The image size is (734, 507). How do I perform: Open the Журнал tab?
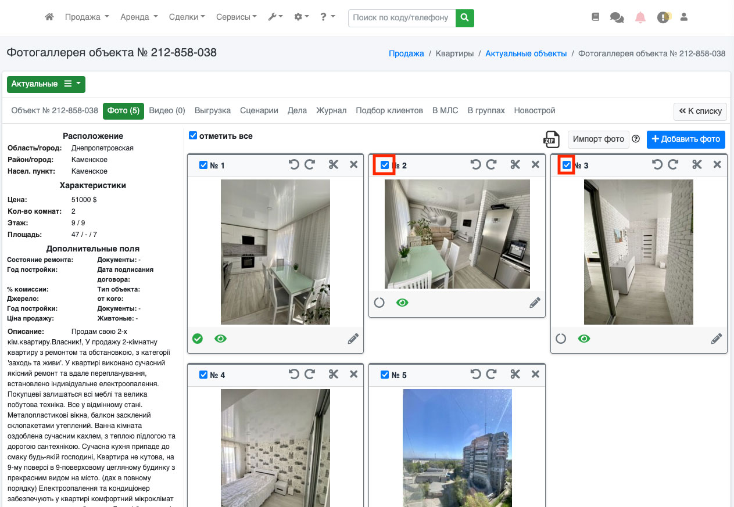pyautogui.click(x=331, y=110)
